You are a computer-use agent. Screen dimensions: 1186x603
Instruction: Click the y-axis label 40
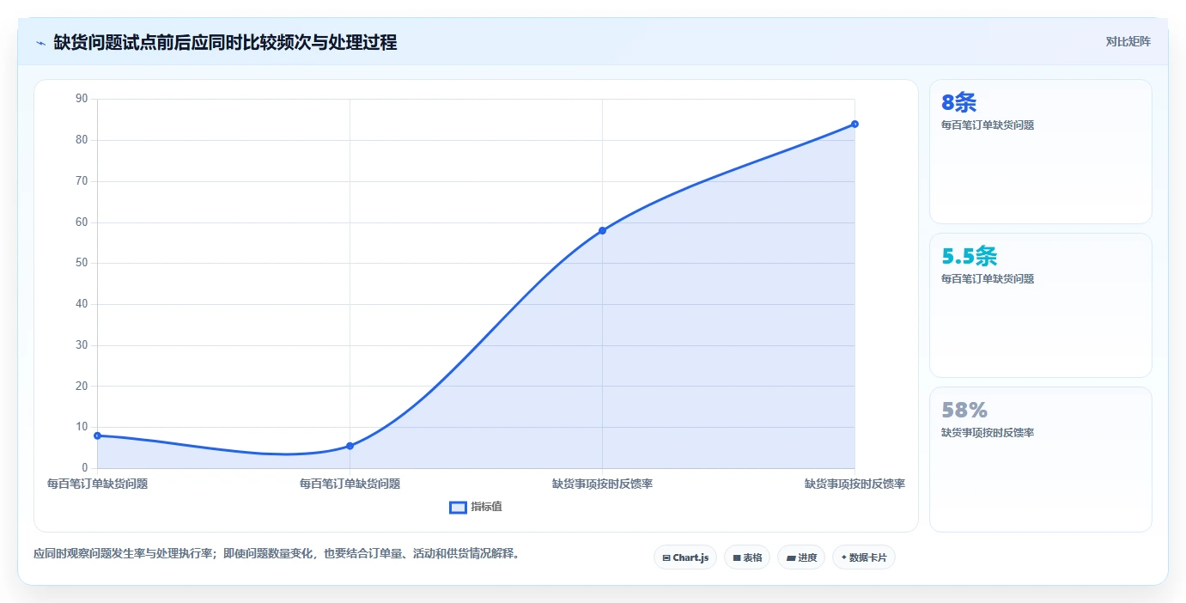(x=82, y=304)
